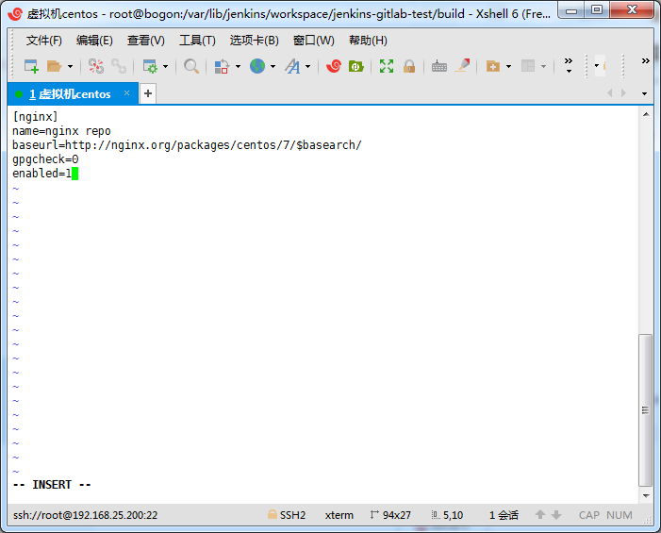Open the 编辑(E) menu
Viewport: 661px width, 533px height.
tap(94, 41)
